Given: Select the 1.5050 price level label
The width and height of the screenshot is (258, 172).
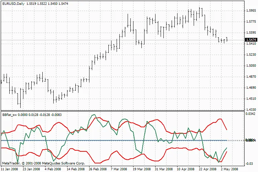Looking at the screenshot, I should pos(250,66).
